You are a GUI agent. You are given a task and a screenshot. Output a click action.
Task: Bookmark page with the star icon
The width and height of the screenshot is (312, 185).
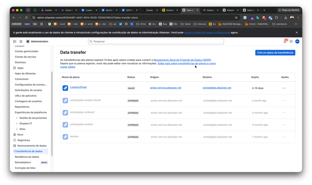236,18
